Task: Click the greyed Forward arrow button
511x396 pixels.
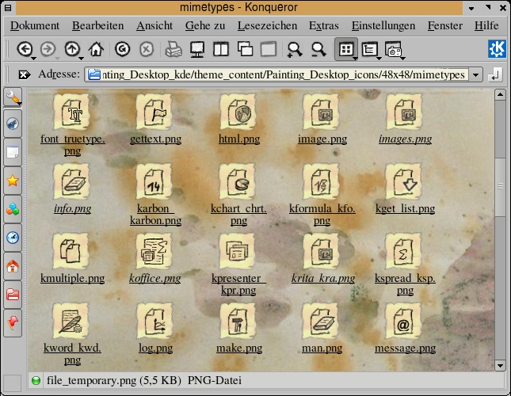Action: click(48, 49)
